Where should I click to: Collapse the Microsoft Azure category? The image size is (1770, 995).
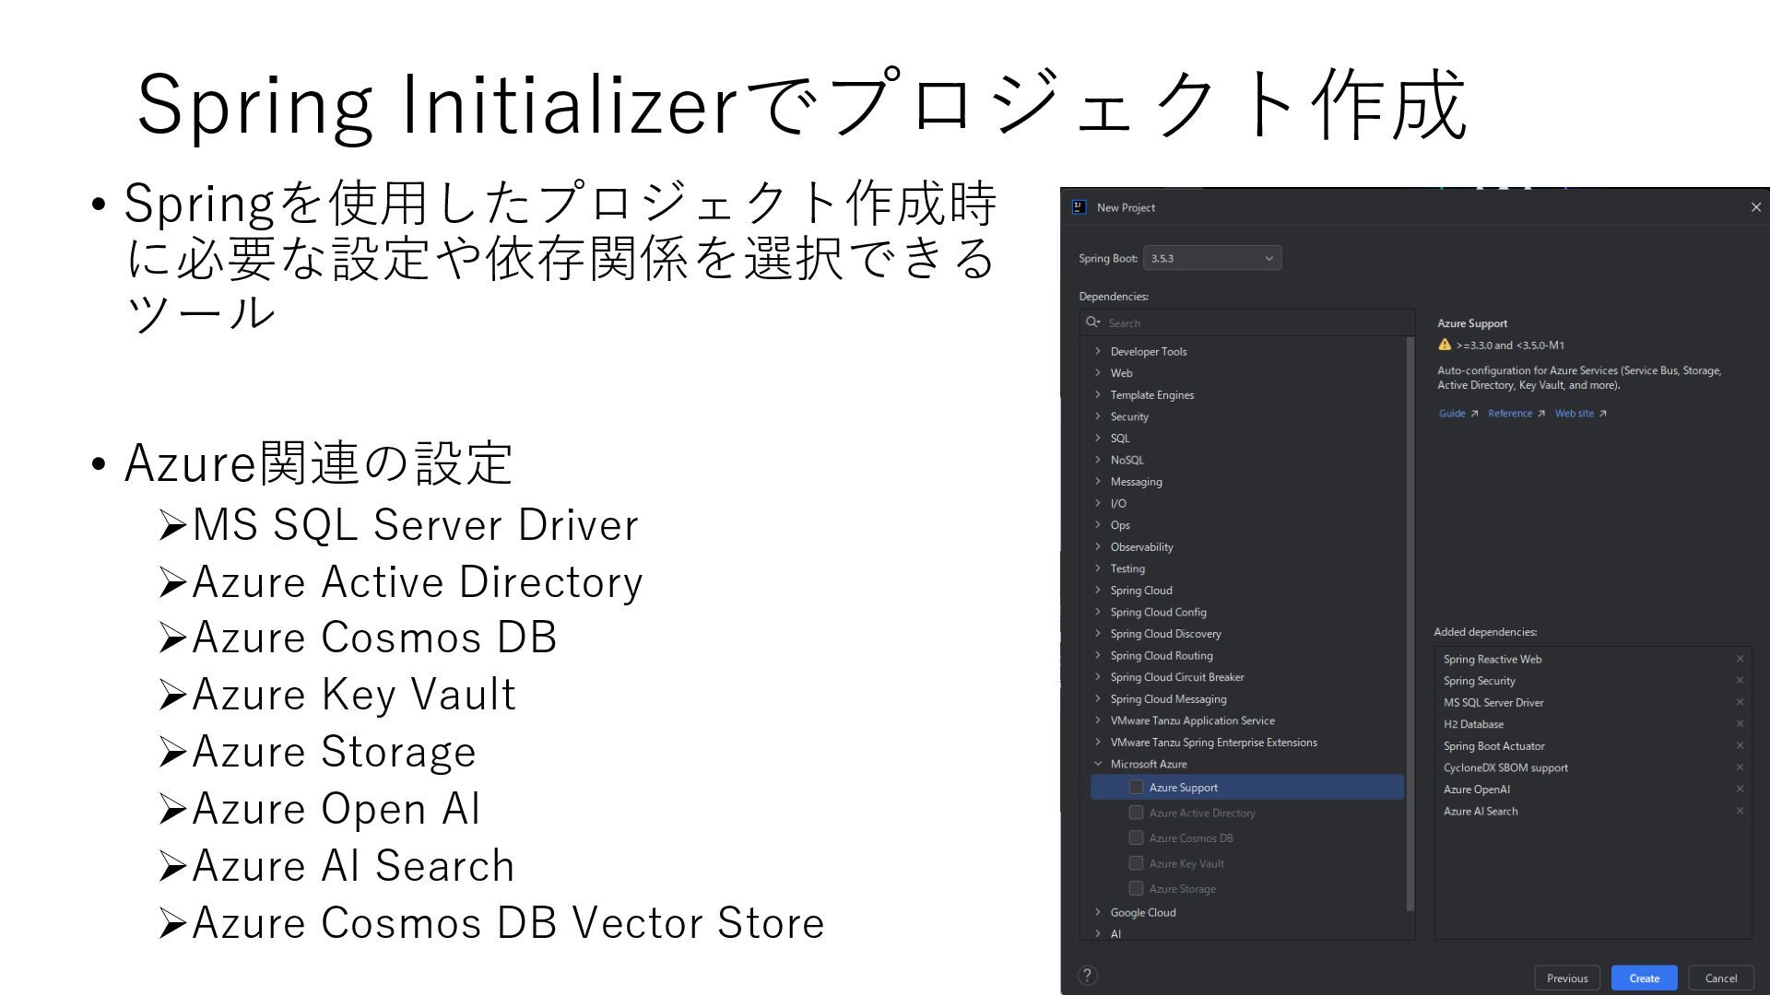(x=1097, y=764)
